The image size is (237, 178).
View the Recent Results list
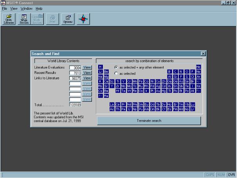[87, 73]
